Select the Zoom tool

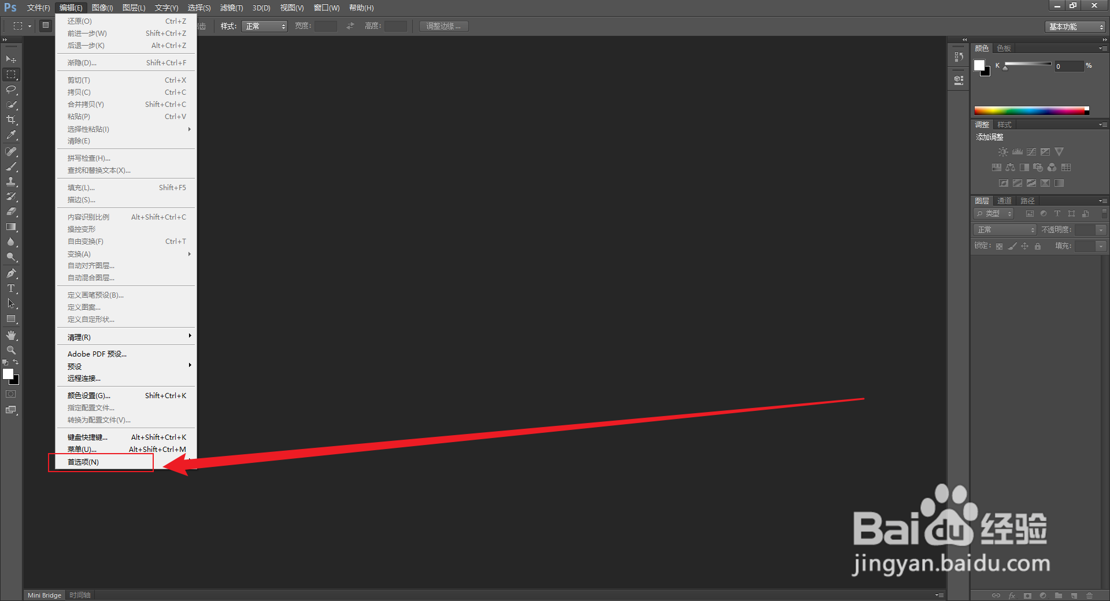[11, 350]
